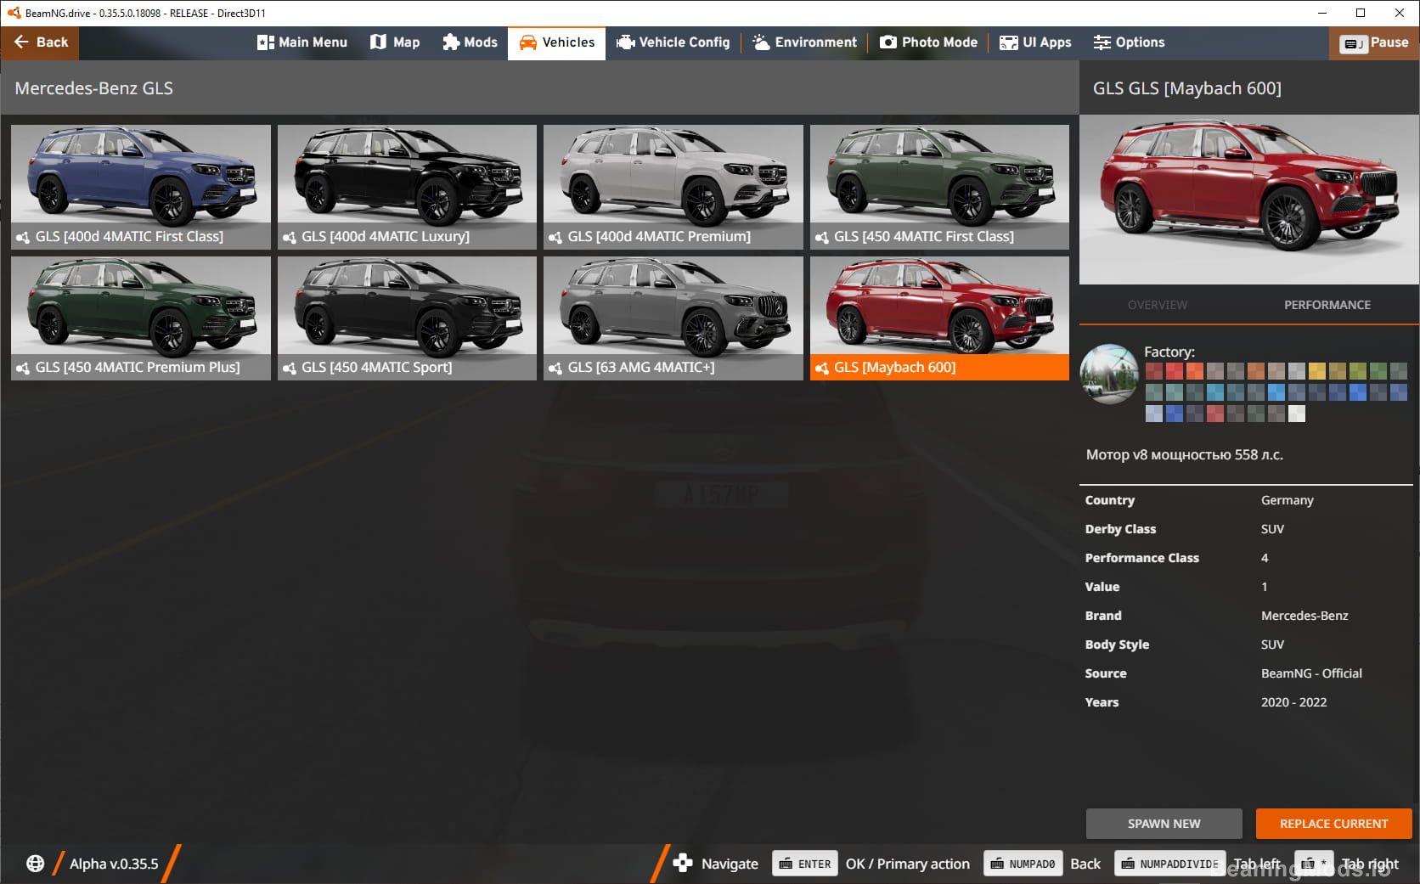This screenshot has height=884, width=1420.
Task: Click the 'GLS GLS [Maybach 600]' title
Action: click(1186, 88)
